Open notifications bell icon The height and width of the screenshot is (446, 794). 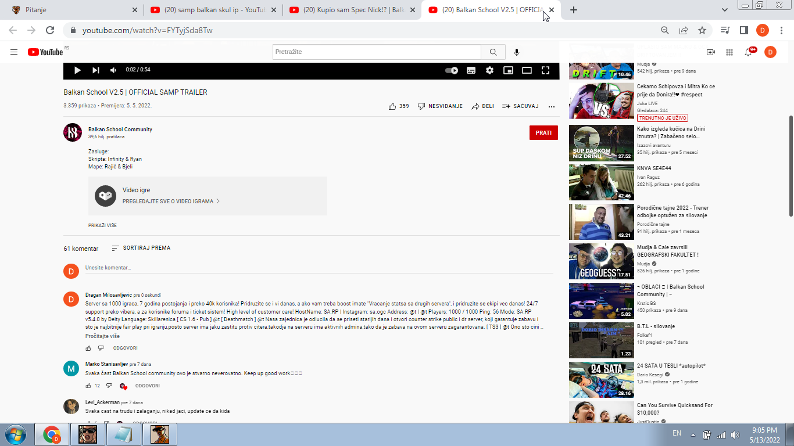(749, 52)
